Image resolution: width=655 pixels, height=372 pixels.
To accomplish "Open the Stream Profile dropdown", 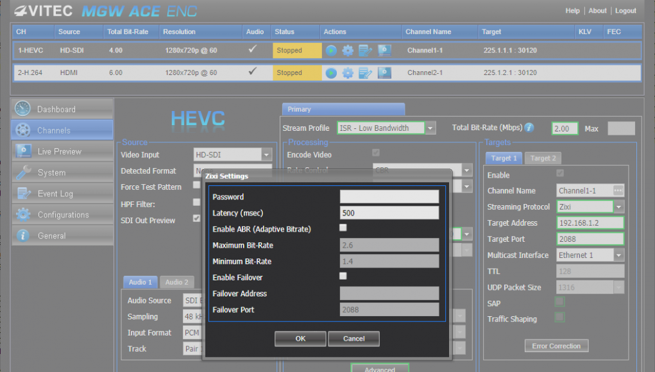I will [386, 128].
